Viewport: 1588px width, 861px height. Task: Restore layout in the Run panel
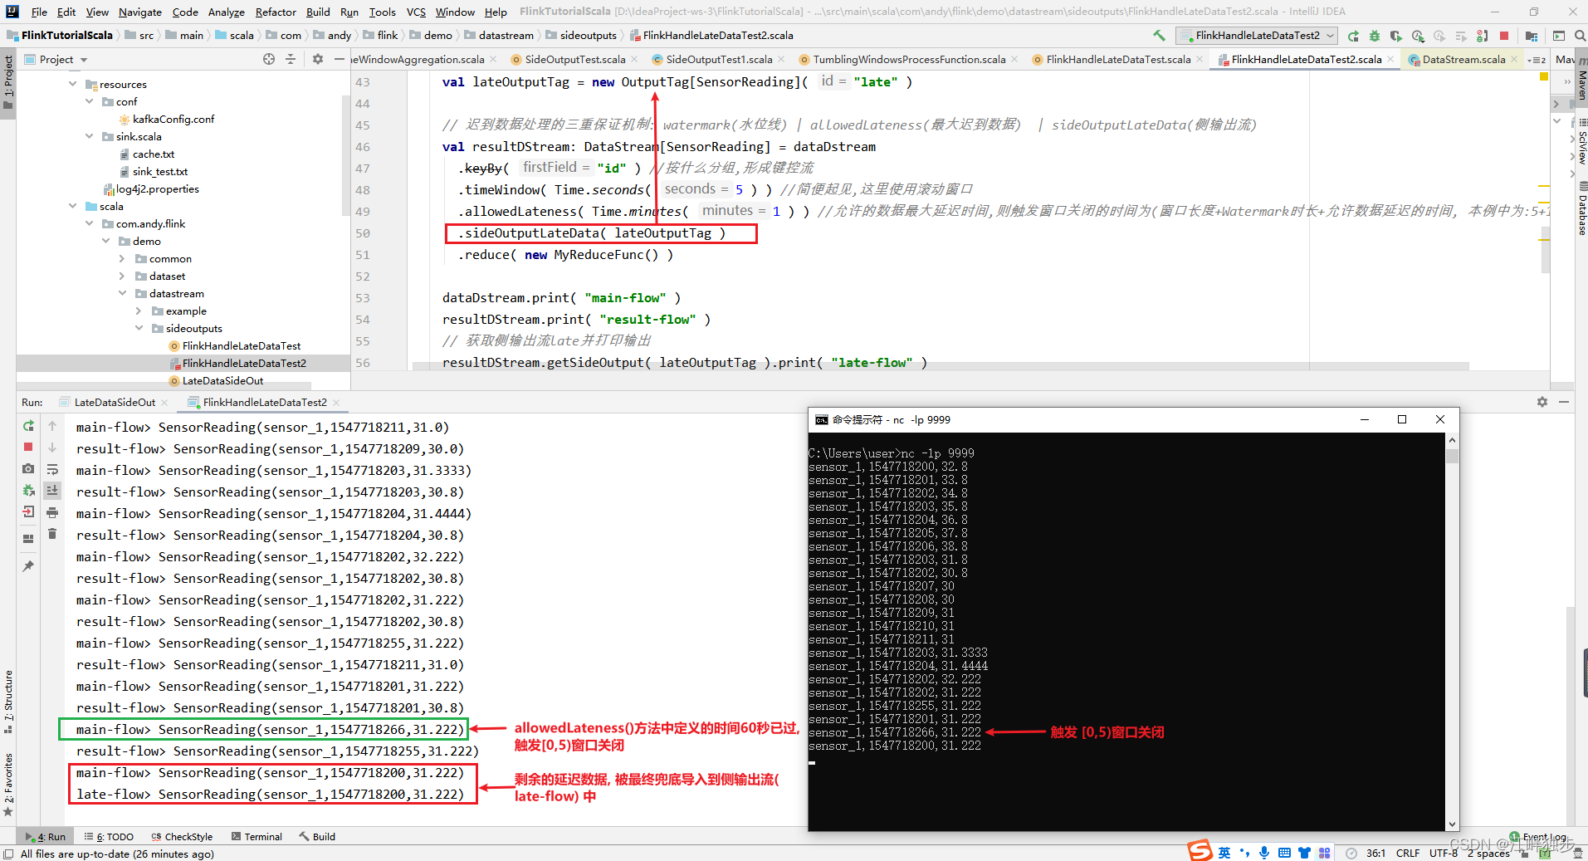click(28, 538)
